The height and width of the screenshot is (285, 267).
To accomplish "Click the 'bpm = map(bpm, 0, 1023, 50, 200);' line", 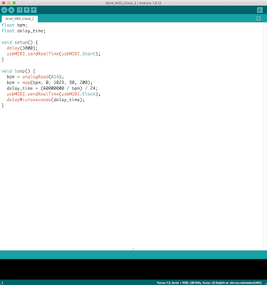I will (x=49, y=83).
